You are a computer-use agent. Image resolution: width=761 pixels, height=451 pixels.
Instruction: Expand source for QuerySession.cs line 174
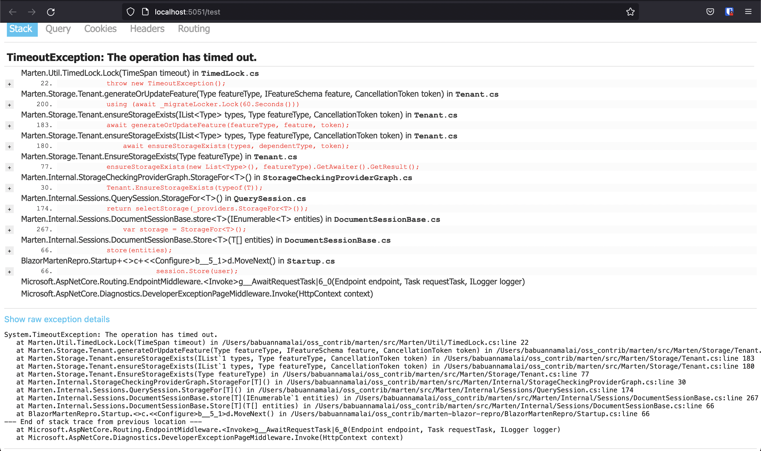[x=10, y=209]
